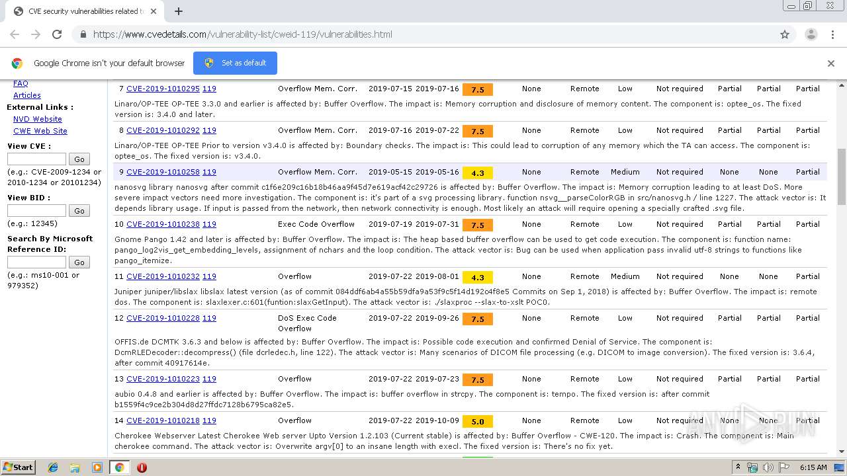Click the scrollbar up arrow
This screenshot has width=847, height=476.
[842, 86]
